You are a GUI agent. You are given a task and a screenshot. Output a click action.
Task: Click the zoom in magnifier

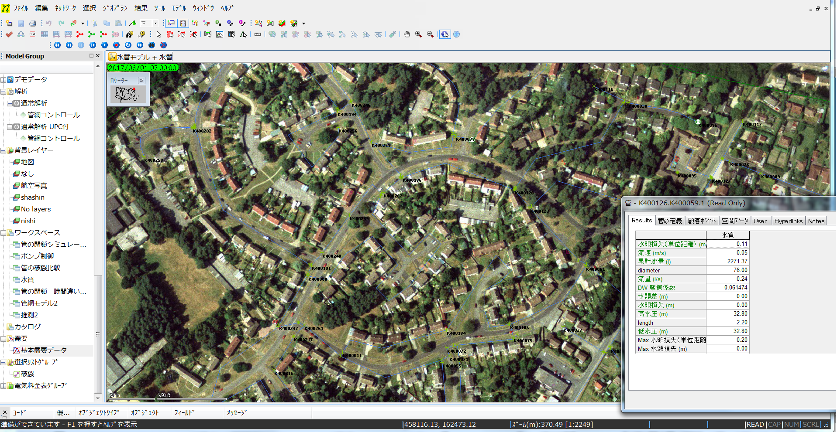418,34
